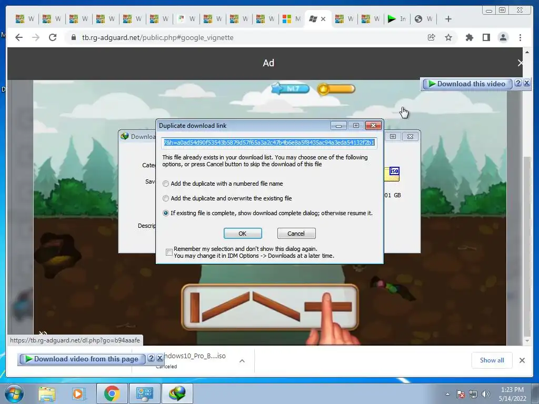This screenshot has width=539, height=404.
Task: Click the Action Center flag tray icon
Action: [461, 394]
